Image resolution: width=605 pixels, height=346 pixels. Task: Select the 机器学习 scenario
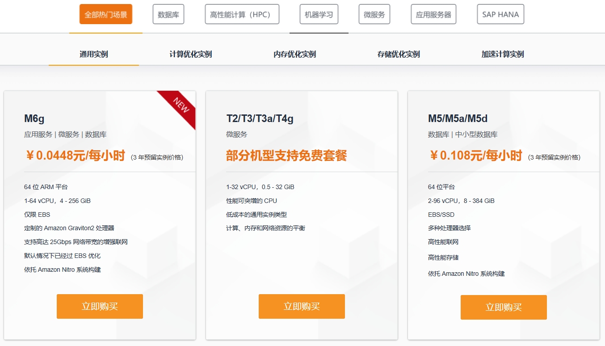(319, 14)
